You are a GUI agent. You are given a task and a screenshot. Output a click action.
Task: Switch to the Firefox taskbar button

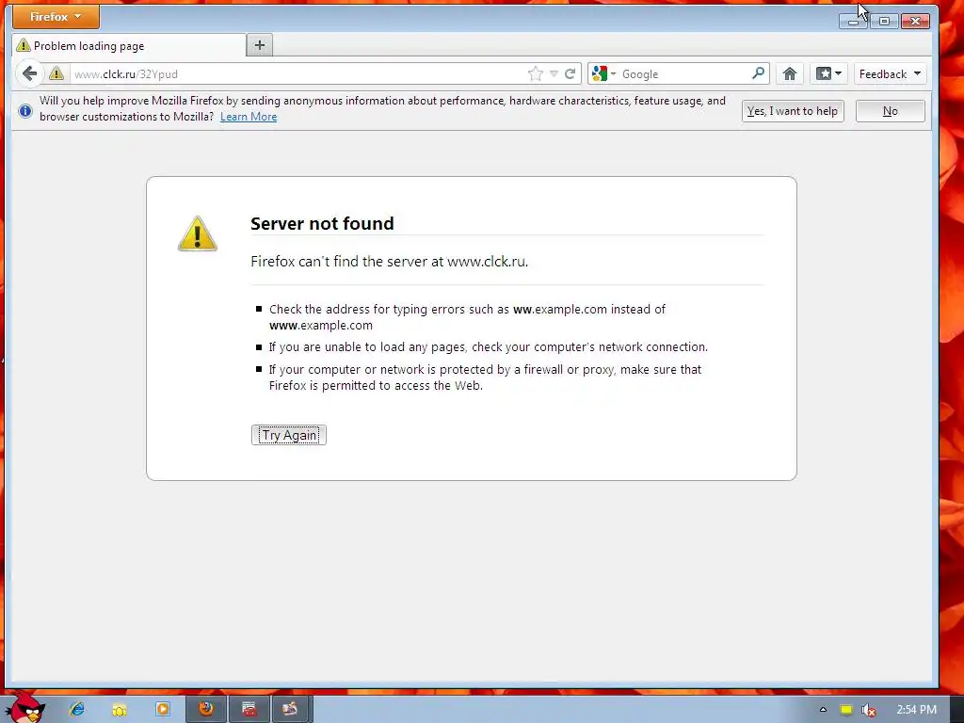click(206, 710)
